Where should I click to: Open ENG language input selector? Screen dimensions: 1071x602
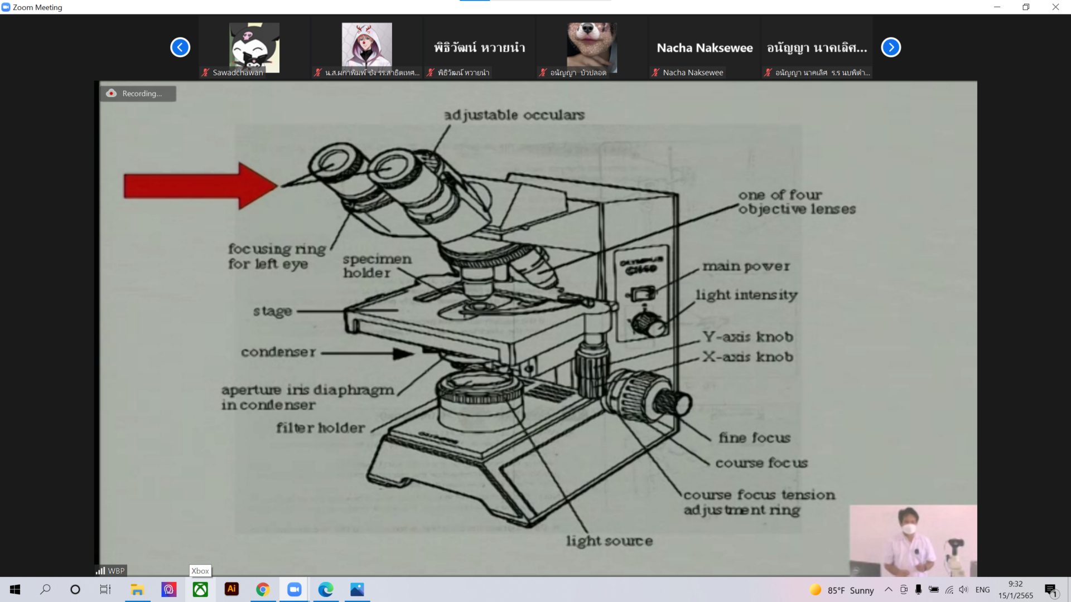coord(982,590)
